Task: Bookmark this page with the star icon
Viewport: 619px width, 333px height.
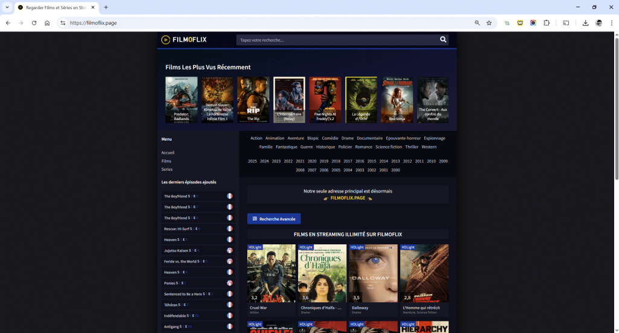Action: tap(489, 23)
